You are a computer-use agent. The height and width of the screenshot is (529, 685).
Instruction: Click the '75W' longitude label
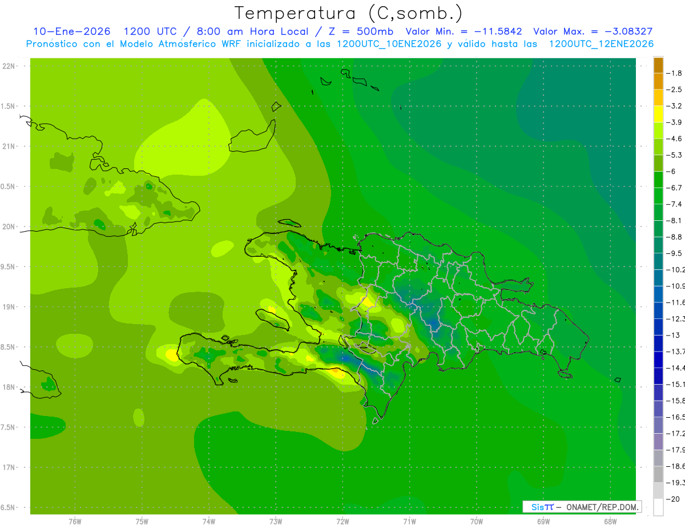coord(142,520)
